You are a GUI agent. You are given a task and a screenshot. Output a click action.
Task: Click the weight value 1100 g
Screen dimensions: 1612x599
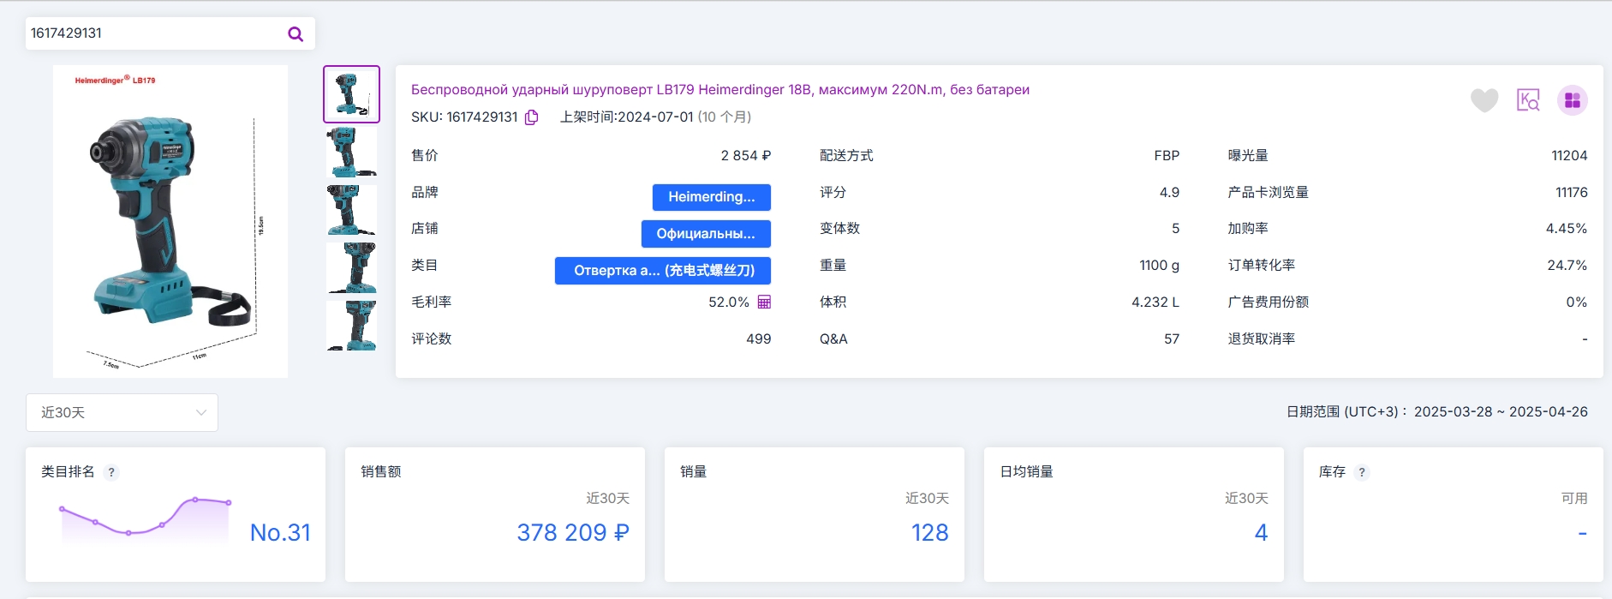(1159, 265)
